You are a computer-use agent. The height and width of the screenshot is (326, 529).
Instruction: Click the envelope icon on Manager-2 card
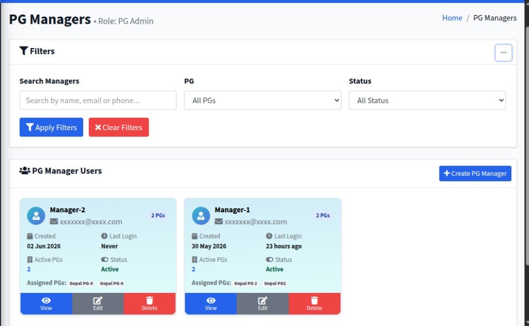[x=54, y=222]
